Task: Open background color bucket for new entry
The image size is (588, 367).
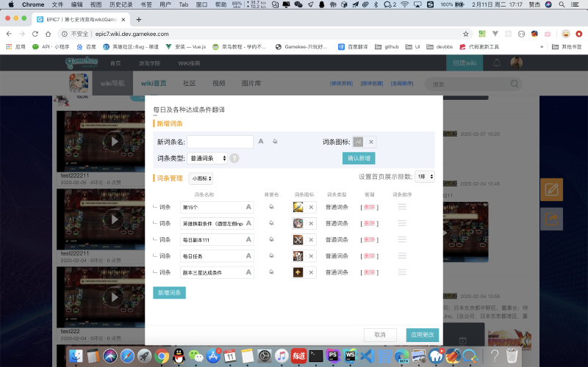Action: tap(275, 142)
